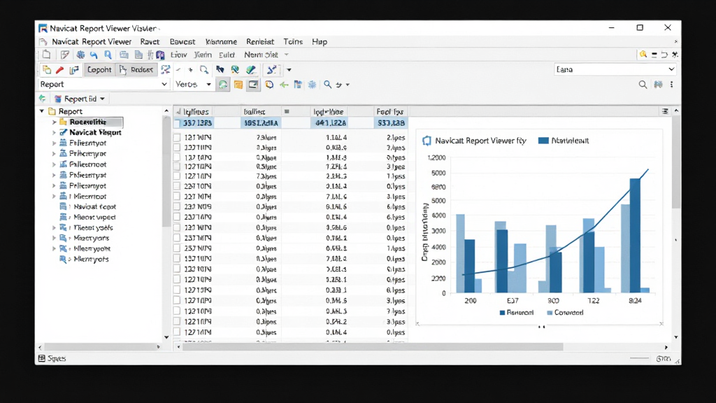Open the Repert combo box
Viewport: 716px width, 403px height.
103,85
